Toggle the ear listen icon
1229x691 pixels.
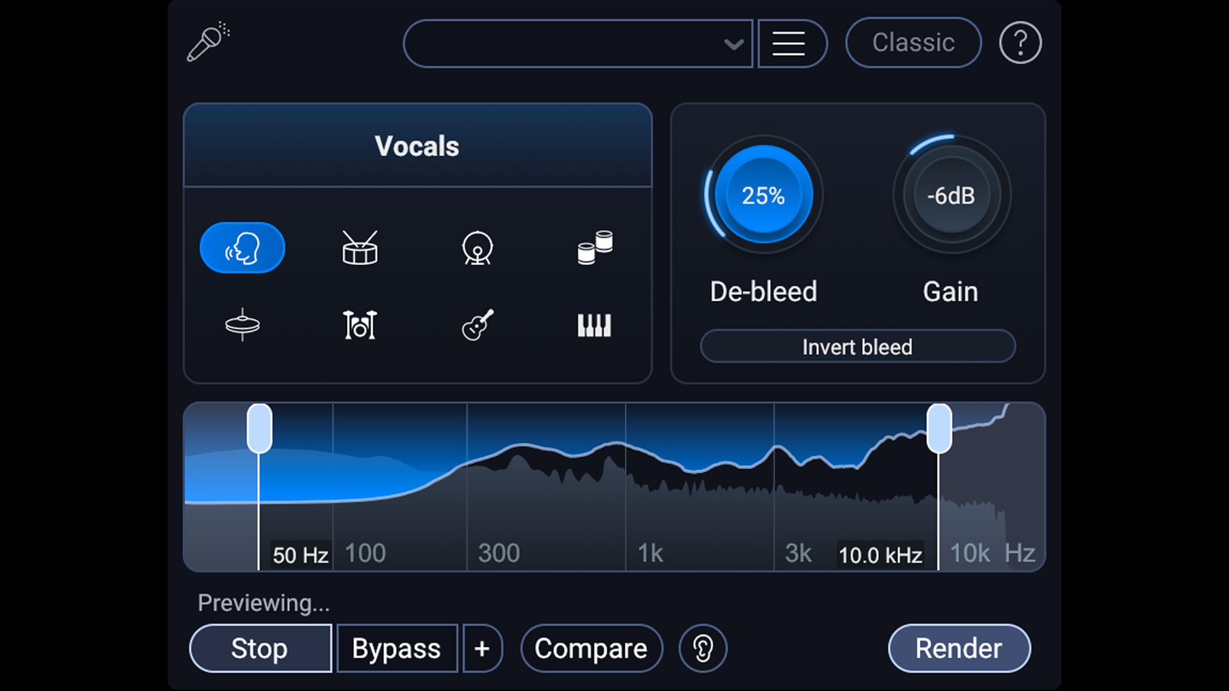tap(703, 648)
